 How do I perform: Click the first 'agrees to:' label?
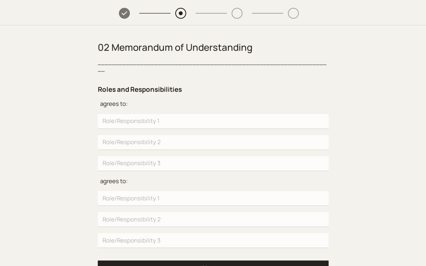[114, 104]
